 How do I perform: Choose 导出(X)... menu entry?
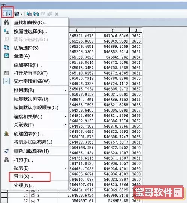pos(35,177)
